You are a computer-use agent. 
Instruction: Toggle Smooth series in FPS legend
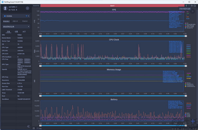click(x=190, y=24)
